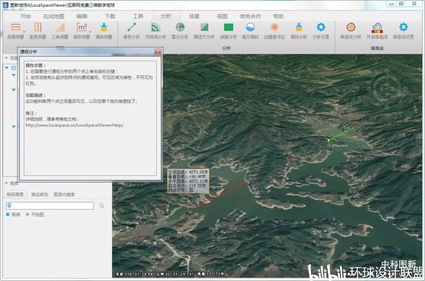
Task: Open the 剖面分析 profile analysis tool
Action: pyautogui.click(x=229, y=31)
